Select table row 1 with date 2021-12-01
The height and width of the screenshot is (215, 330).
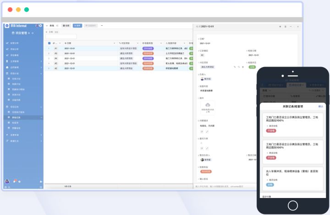(73, 48)
